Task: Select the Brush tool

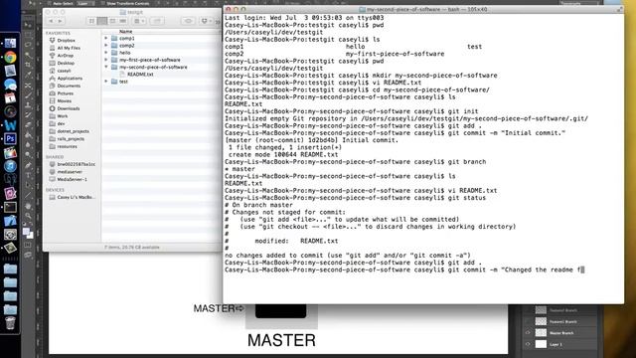Action: point(29,95)
